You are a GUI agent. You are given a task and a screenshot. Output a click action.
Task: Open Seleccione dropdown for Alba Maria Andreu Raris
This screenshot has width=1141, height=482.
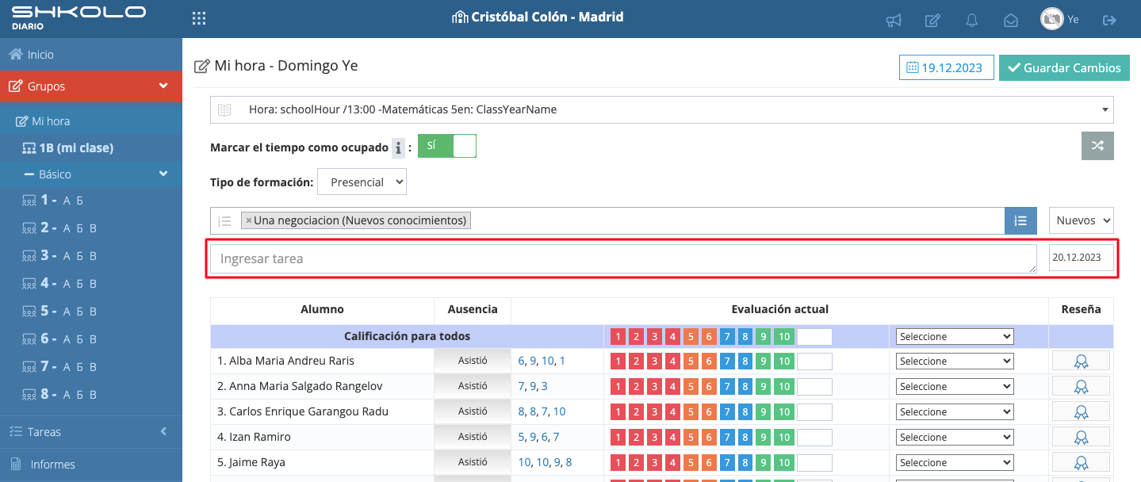[x=955, y=361]
